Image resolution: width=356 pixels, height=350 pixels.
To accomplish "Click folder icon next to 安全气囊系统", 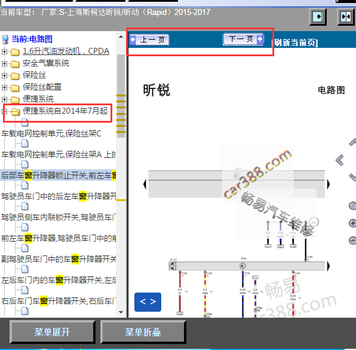I will click(15, 64).
